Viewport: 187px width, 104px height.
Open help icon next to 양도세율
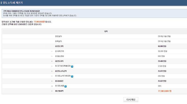tap(65, 86)
